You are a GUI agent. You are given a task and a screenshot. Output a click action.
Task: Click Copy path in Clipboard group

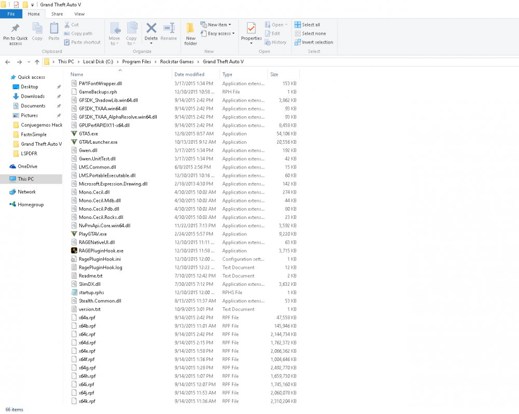tap(78, 33)
